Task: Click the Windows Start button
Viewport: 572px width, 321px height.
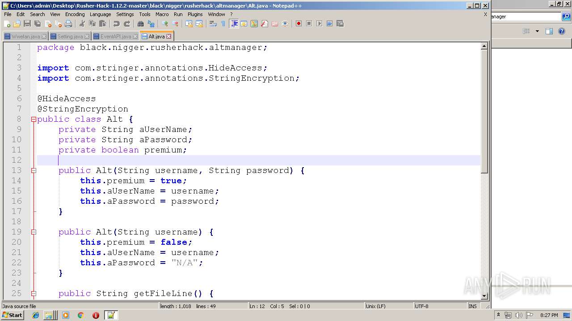Action: tap(12, 315)
